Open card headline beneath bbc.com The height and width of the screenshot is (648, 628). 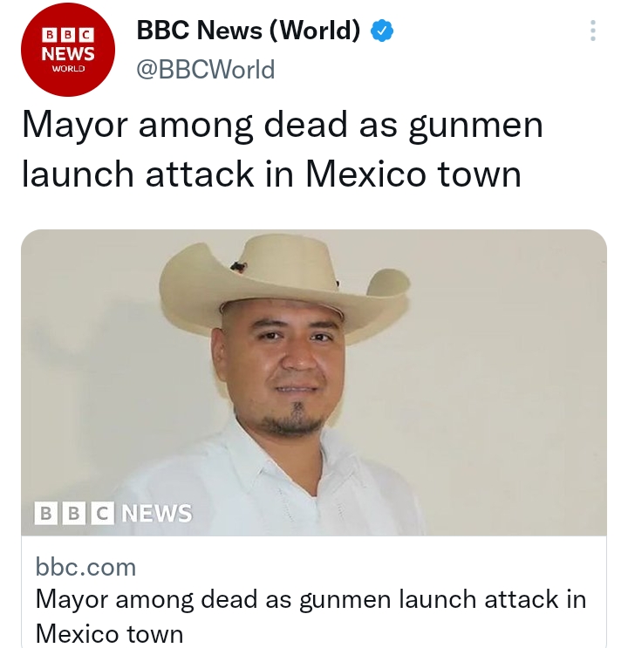(x=311, y=617)
